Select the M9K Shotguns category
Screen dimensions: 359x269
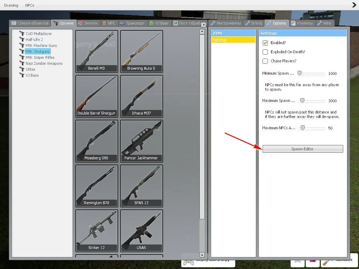(x=38, y=51)
